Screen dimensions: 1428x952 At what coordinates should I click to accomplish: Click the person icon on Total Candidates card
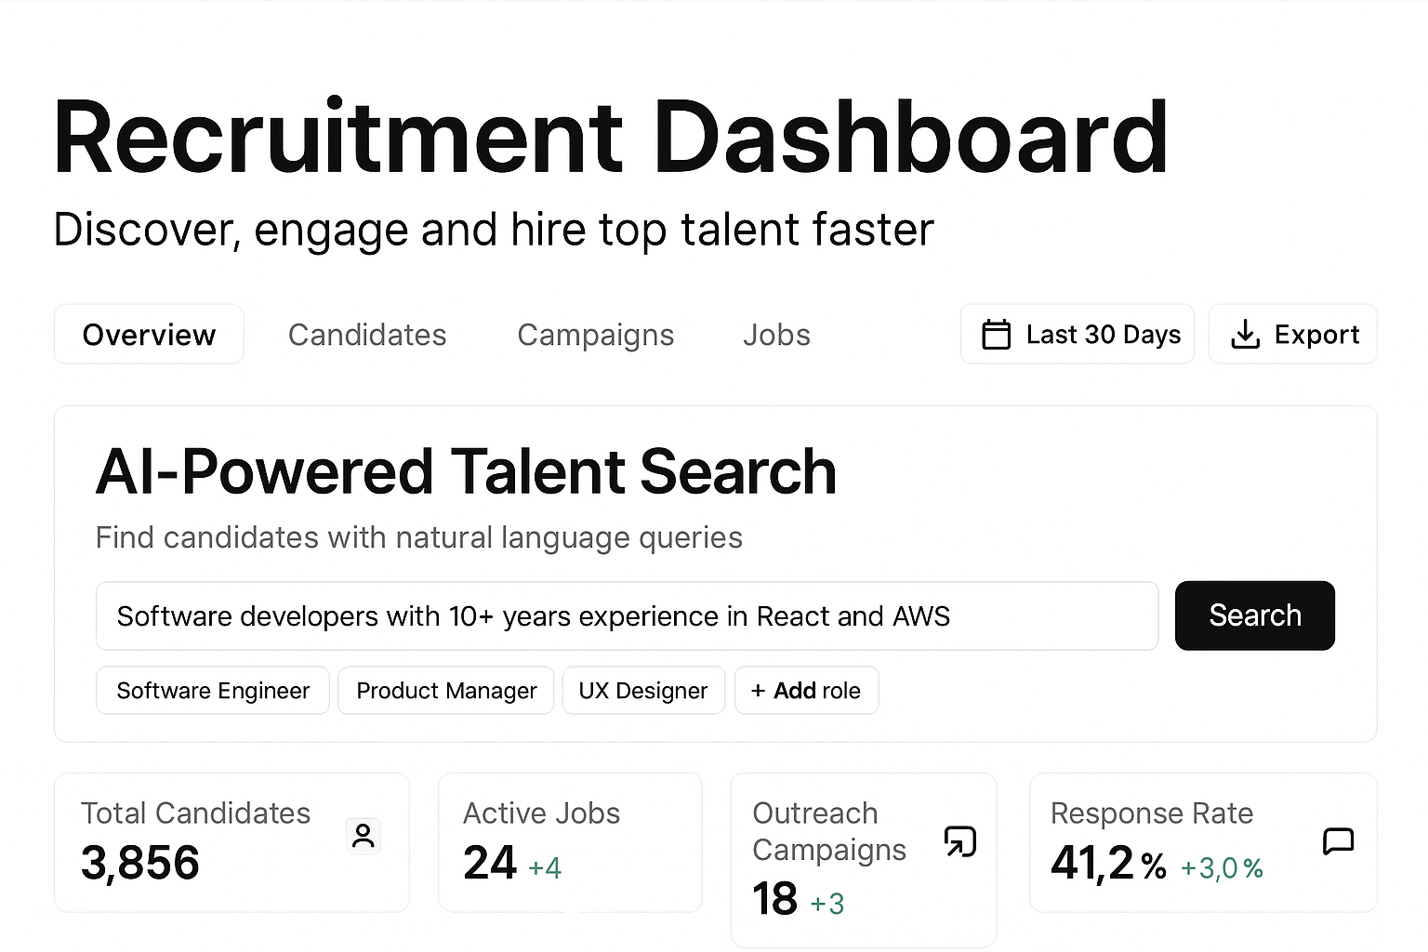[363, 836]
